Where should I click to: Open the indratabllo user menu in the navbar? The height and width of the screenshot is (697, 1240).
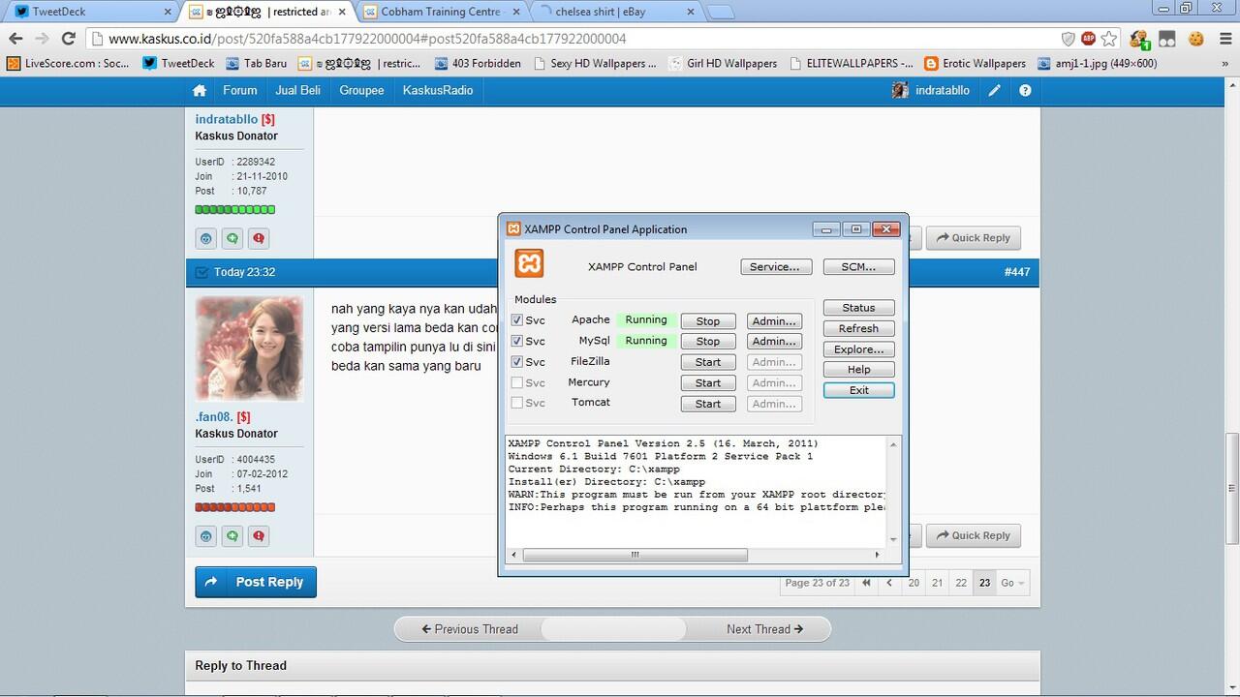931,90
